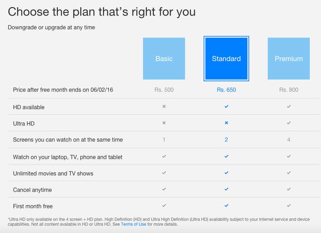Click Standard's HD available checkmark
Viewport: 321px width, 233px height.
coord(227,106)
